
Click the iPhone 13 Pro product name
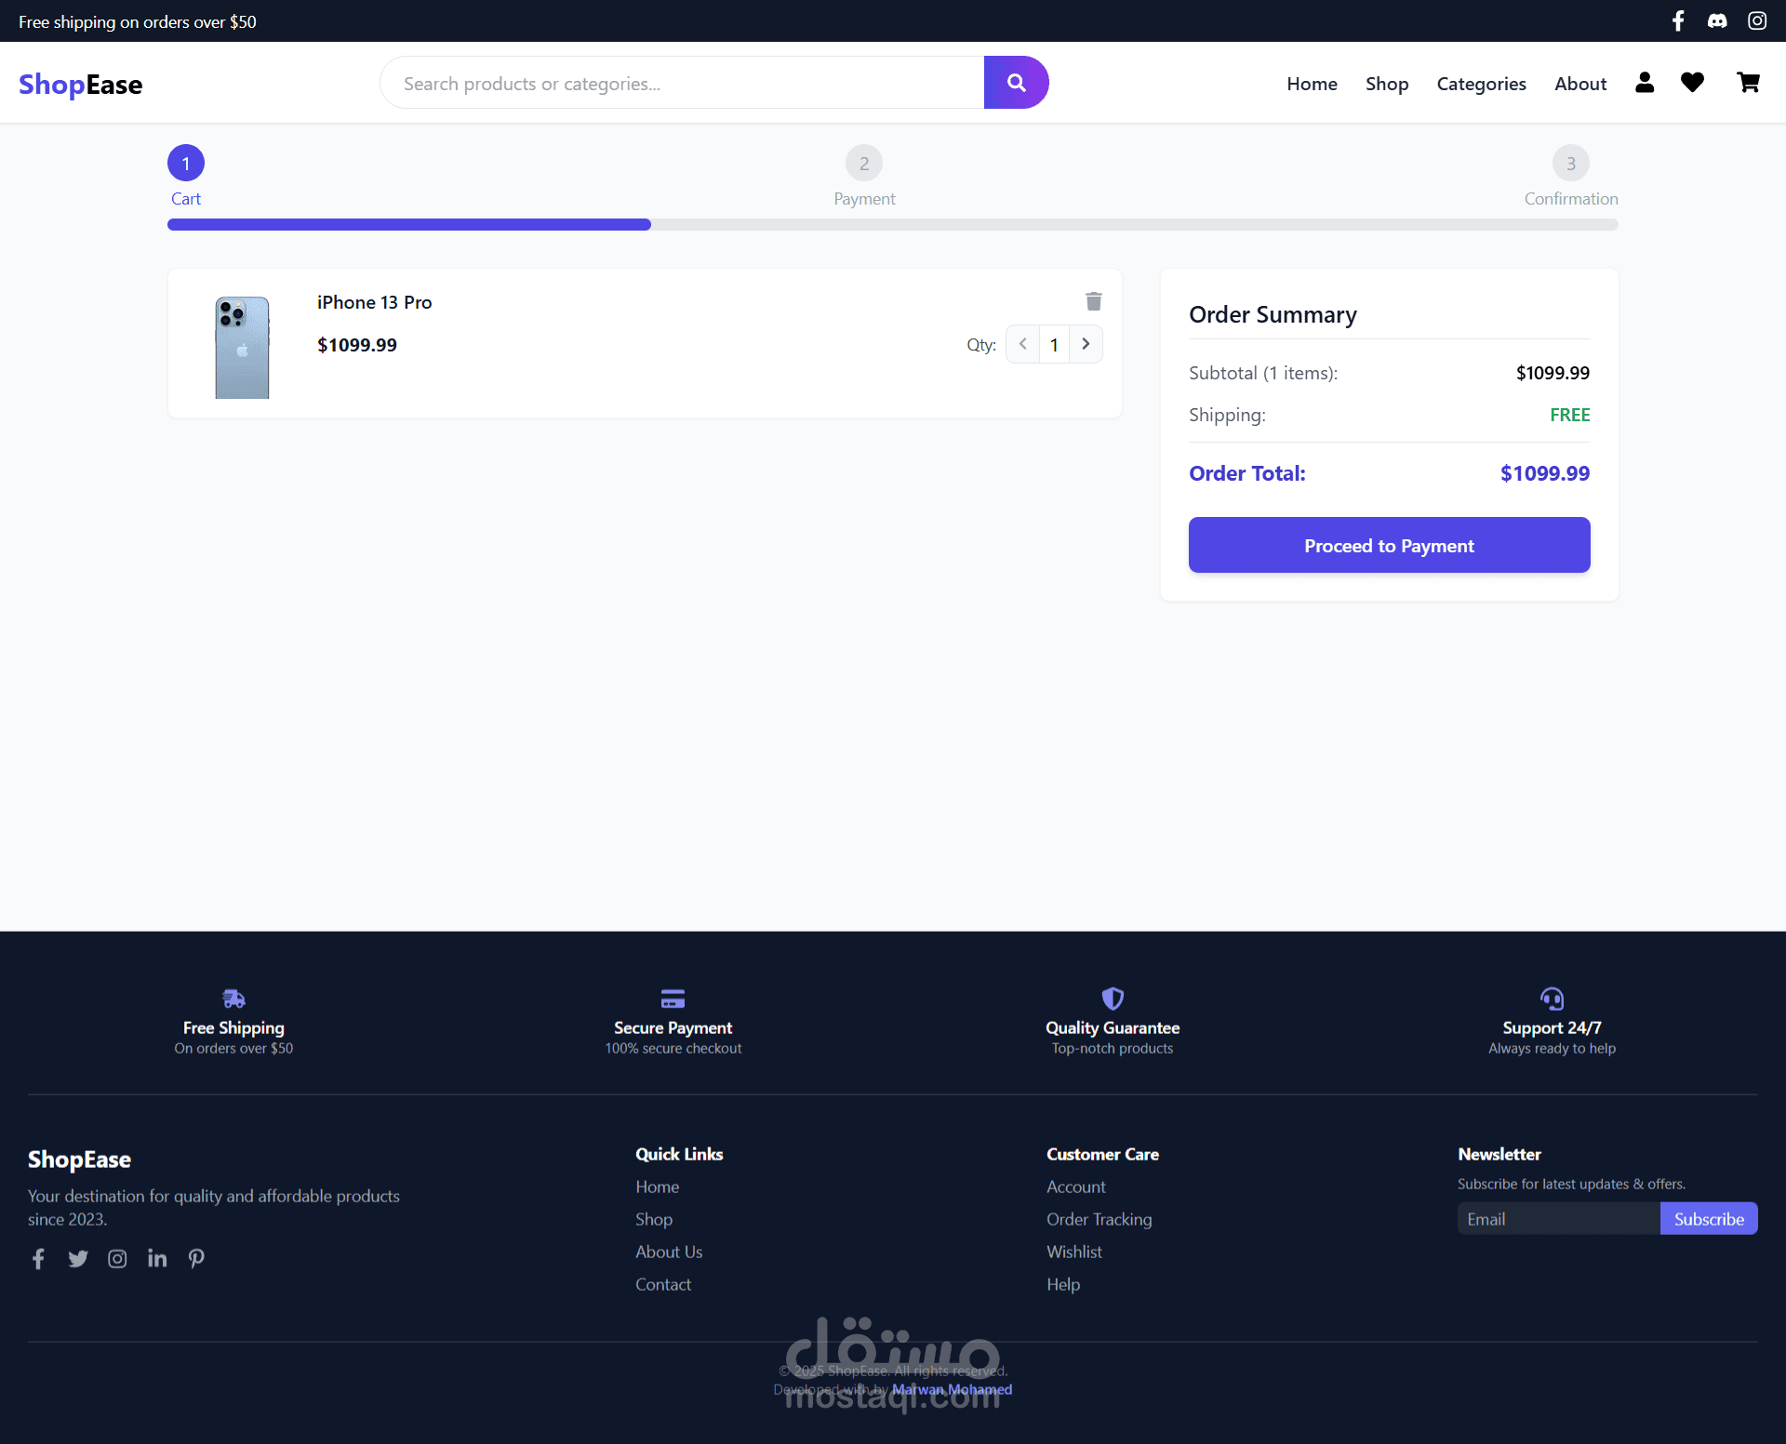tap(374, 302)
